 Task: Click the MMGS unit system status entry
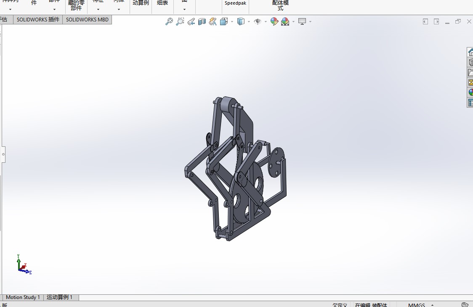(417, 304)
